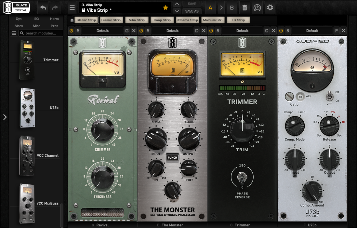The width and height of the screenshot is (357, 228).
Task: Open Trimmer Default preset dropdown
Action: [x=242, y=31]
